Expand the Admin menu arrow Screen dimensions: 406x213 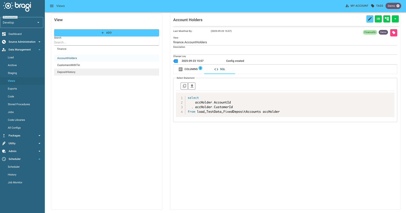[39, 151]
